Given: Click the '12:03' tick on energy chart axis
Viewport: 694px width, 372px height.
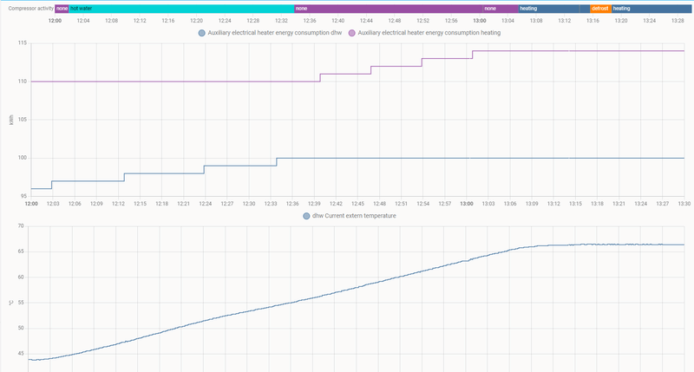Looking at the screenshot, I should [53, 204].
